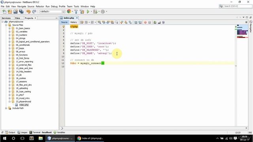The width and height of the screenshot is (253, 142).
Task: Toggle Highlight Search in editor toolbar
Action: [x=112, y=22]
